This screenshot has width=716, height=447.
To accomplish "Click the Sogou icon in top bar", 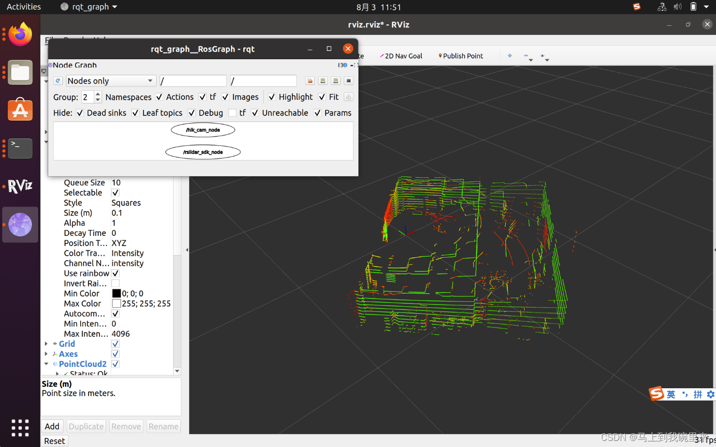I will [x=636, y=7].
